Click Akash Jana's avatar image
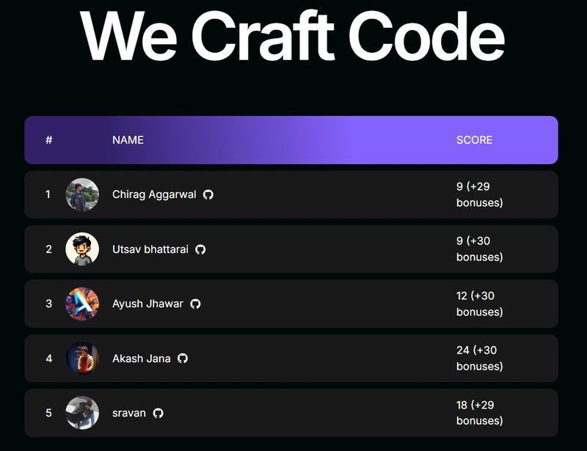 click(x=82, y=359)
